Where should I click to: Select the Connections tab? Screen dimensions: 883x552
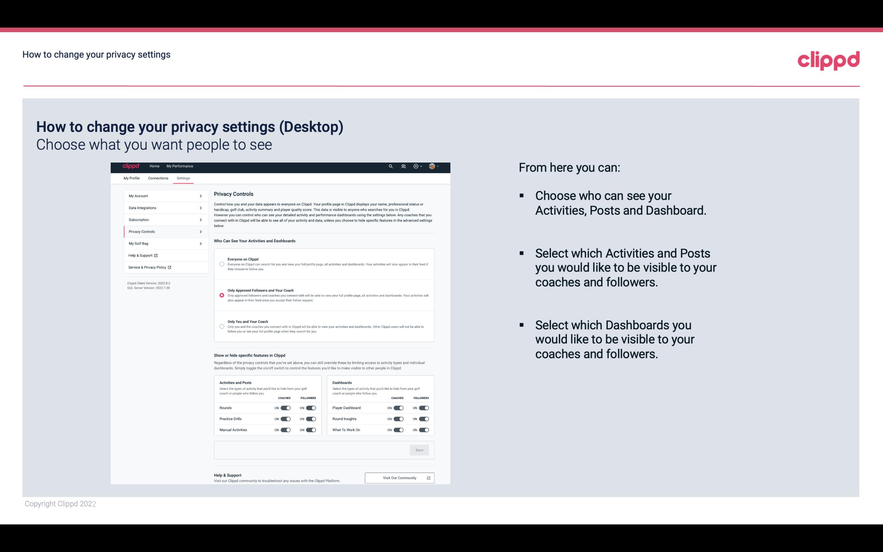pos(158,178)
